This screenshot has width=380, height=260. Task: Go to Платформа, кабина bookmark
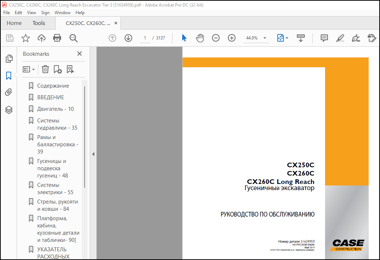click(x=58, y=229)
